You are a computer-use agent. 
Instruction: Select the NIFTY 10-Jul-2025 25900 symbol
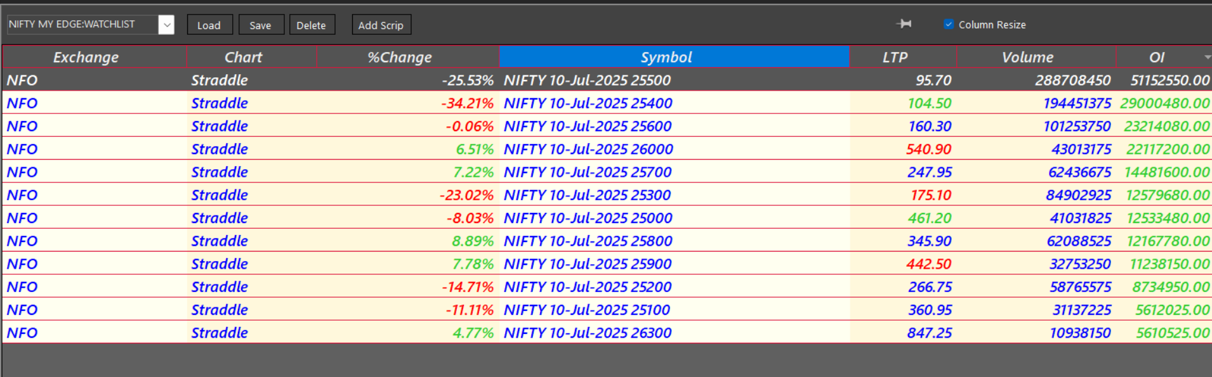pyautogui.click(x=588, y=264)
